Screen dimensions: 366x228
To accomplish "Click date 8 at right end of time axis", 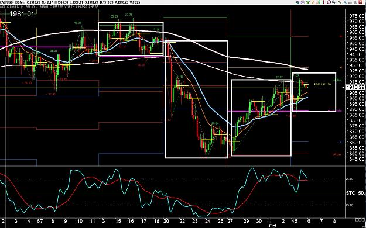I will point(334,221).
